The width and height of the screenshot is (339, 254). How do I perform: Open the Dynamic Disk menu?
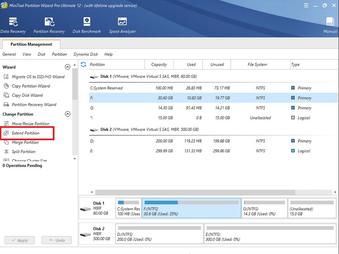pos(86,54)
